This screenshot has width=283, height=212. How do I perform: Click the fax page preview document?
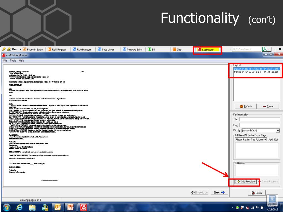[x=116, y=126]
